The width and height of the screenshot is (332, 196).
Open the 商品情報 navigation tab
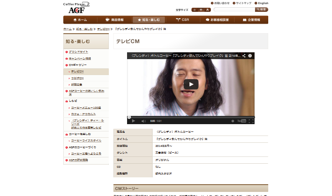115,20
